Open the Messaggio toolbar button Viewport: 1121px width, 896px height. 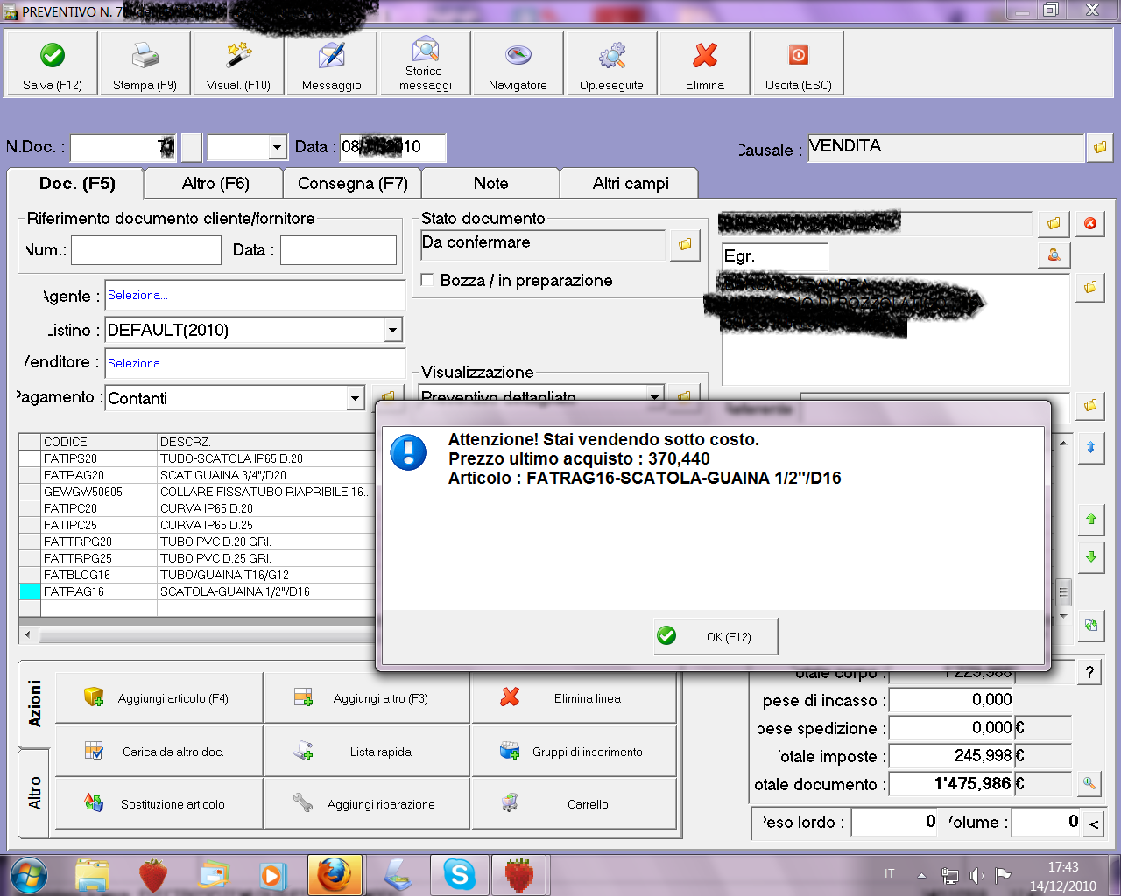coord(332,64)
